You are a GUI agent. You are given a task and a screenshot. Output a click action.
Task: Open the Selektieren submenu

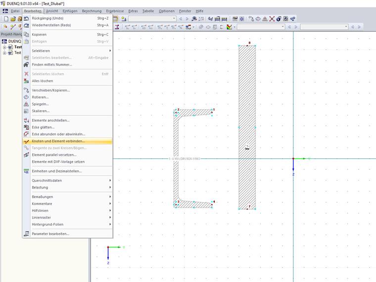67,51
